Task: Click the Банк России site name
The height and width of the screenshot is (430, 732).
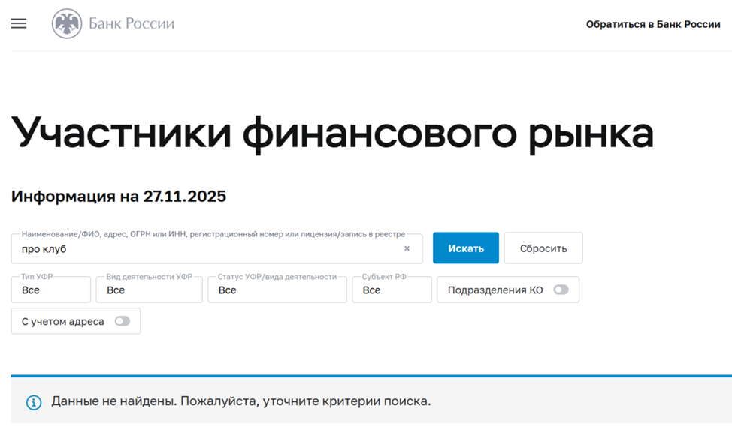Action: pos(132,23)
